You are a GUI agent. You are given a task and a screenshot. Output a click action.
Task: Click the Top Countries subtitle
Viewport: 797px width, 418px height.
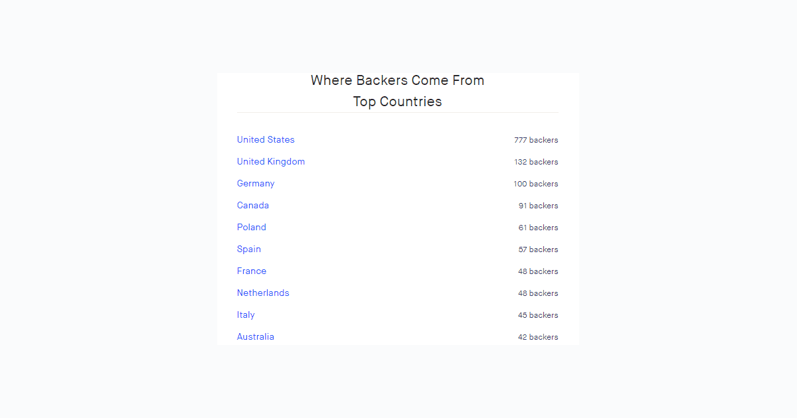[397, 102]
